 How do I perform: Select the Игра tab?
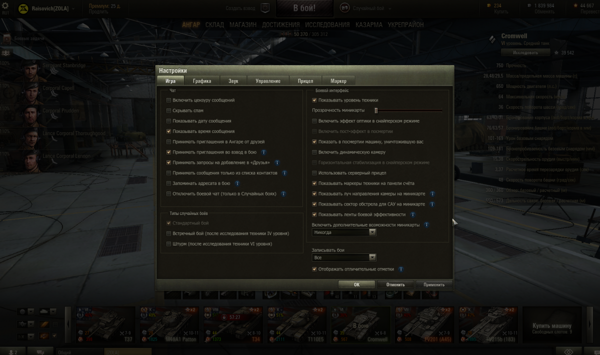170,81
